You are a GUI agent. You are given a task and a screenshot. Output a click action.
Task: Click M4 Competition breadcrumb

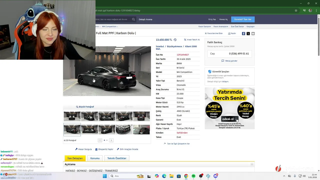coord(109,26)
